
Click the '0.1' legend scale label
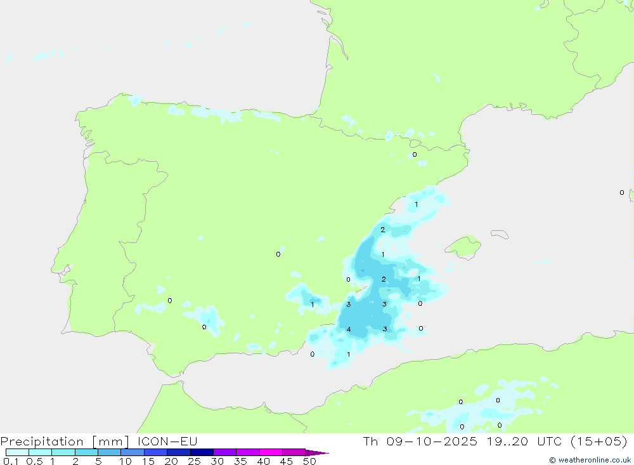pos(11,461)
